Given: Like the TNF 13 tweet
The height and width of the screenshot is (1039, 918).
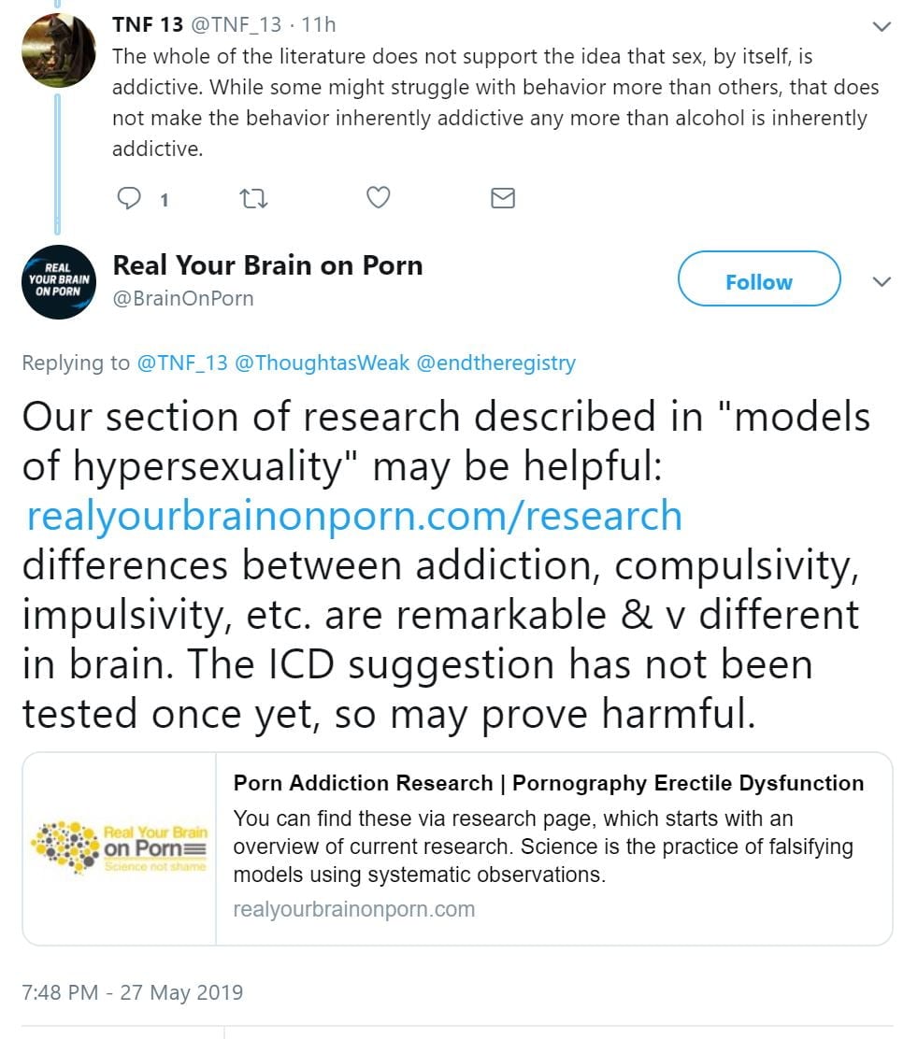Looking at the screenshot, I should 378,198.
